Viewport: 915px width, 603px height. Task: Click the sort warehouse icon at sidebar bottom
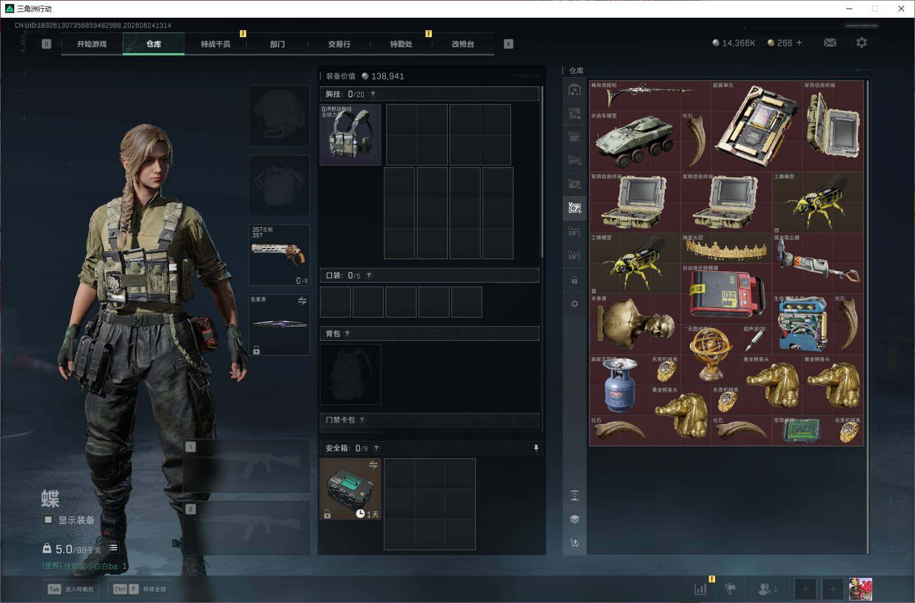[x=575, y=542]
